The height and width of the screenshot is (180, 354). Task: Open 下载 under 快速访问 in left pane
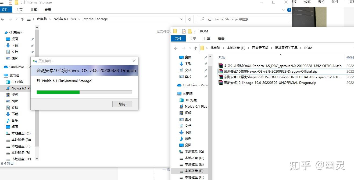tap(15, 45)
